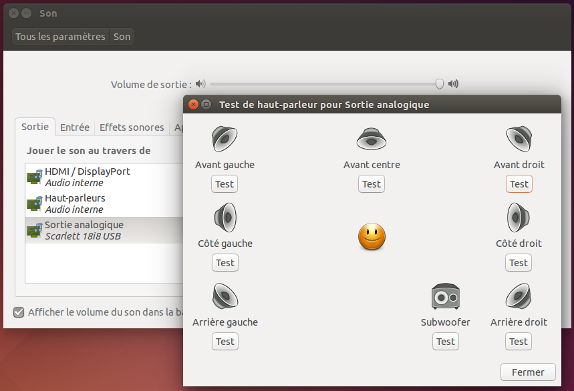The width and height of the screenshot is (574, 391).
Task: Click the Subwoofer label
Action: [x=446, y=322]
